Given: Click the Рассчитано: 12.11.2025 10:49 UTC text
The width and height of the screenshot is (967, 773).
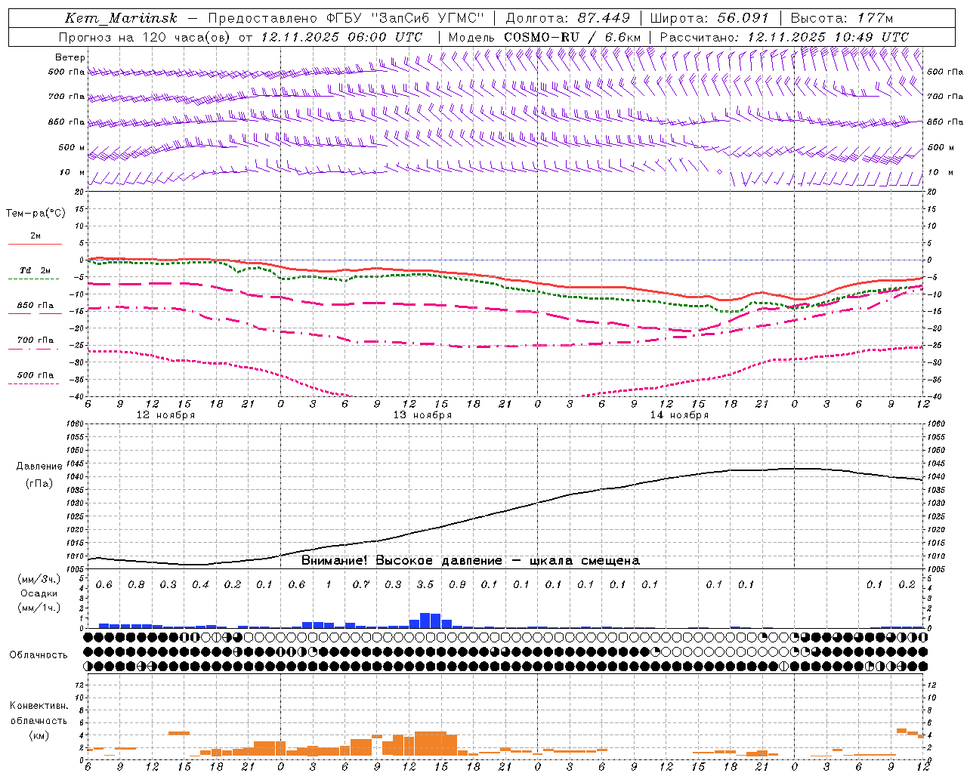Looking at the screenshot, I should tap(784, 37).
